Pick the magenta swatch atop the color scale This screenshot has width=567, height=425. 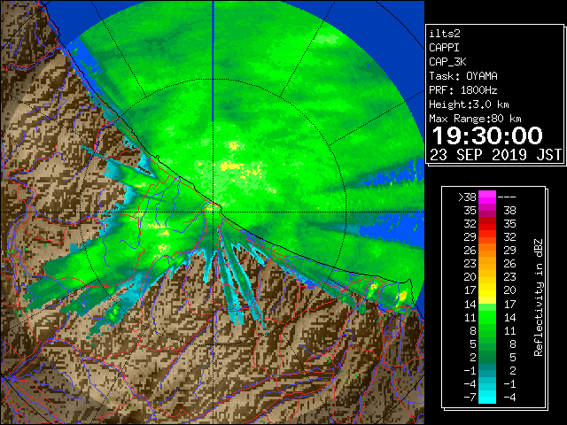(487, 197)
